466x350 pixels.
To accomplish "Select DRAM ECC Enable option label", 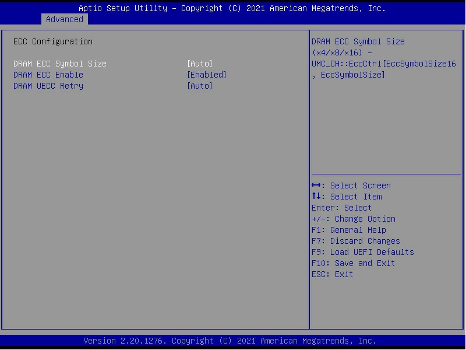I will pyautogui.click(x=48, y=75).
